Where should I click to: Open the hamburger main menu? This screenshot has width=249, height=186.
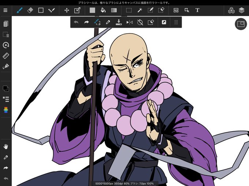[5, 10]
